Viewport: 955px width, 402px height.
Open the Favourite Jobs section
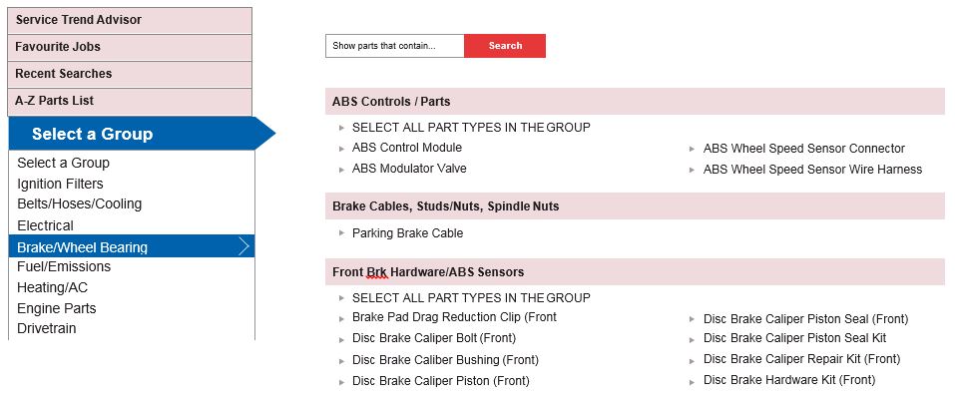[x=130, y=47]
